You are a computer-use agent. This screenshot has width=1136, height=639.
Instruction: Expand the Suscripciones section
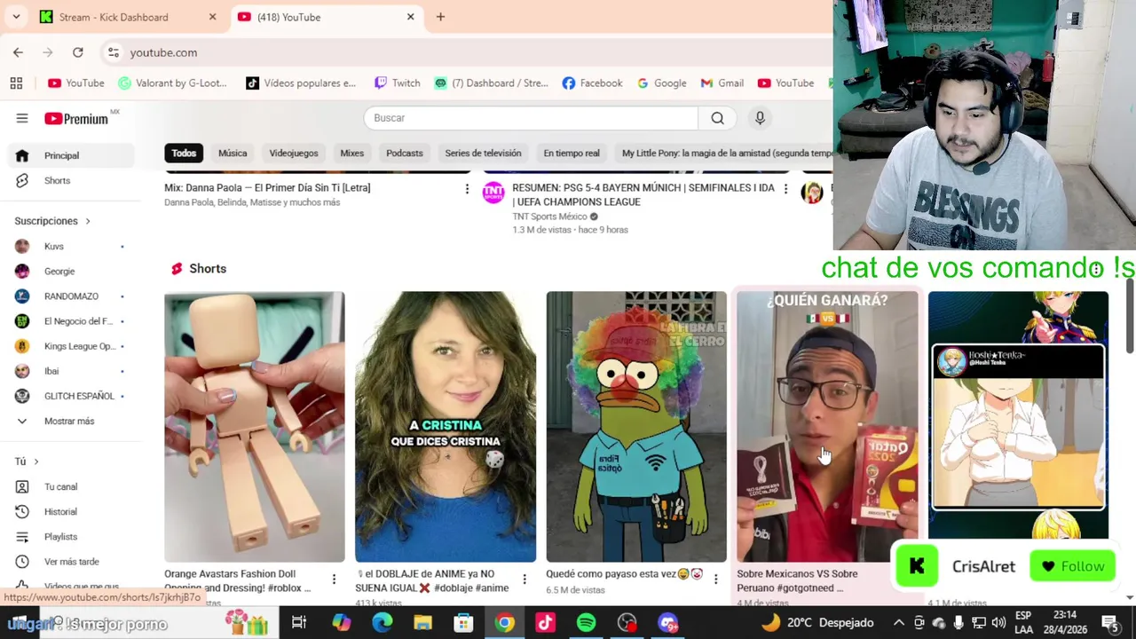52,221
